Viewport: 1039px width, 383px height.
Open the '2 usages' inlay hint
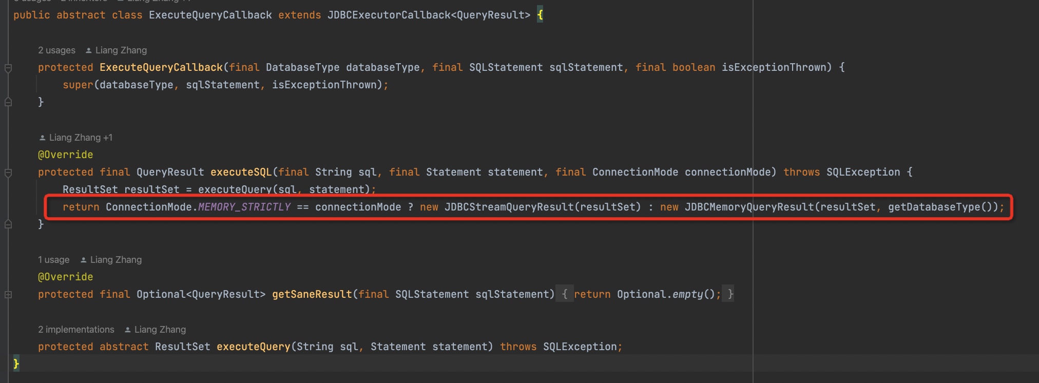(56, 50)
